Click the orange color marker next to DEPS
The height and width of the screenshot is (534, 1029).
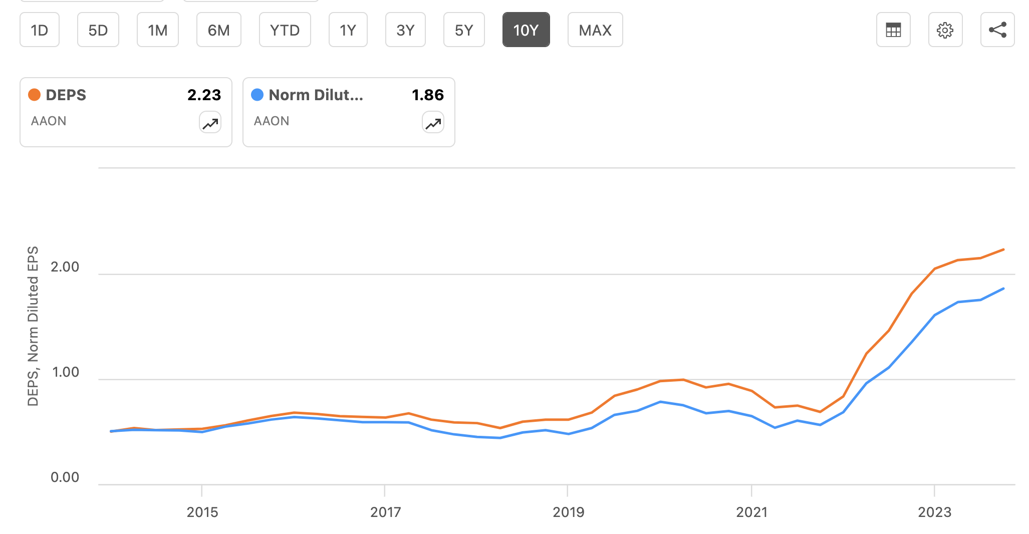pos(35,94)
